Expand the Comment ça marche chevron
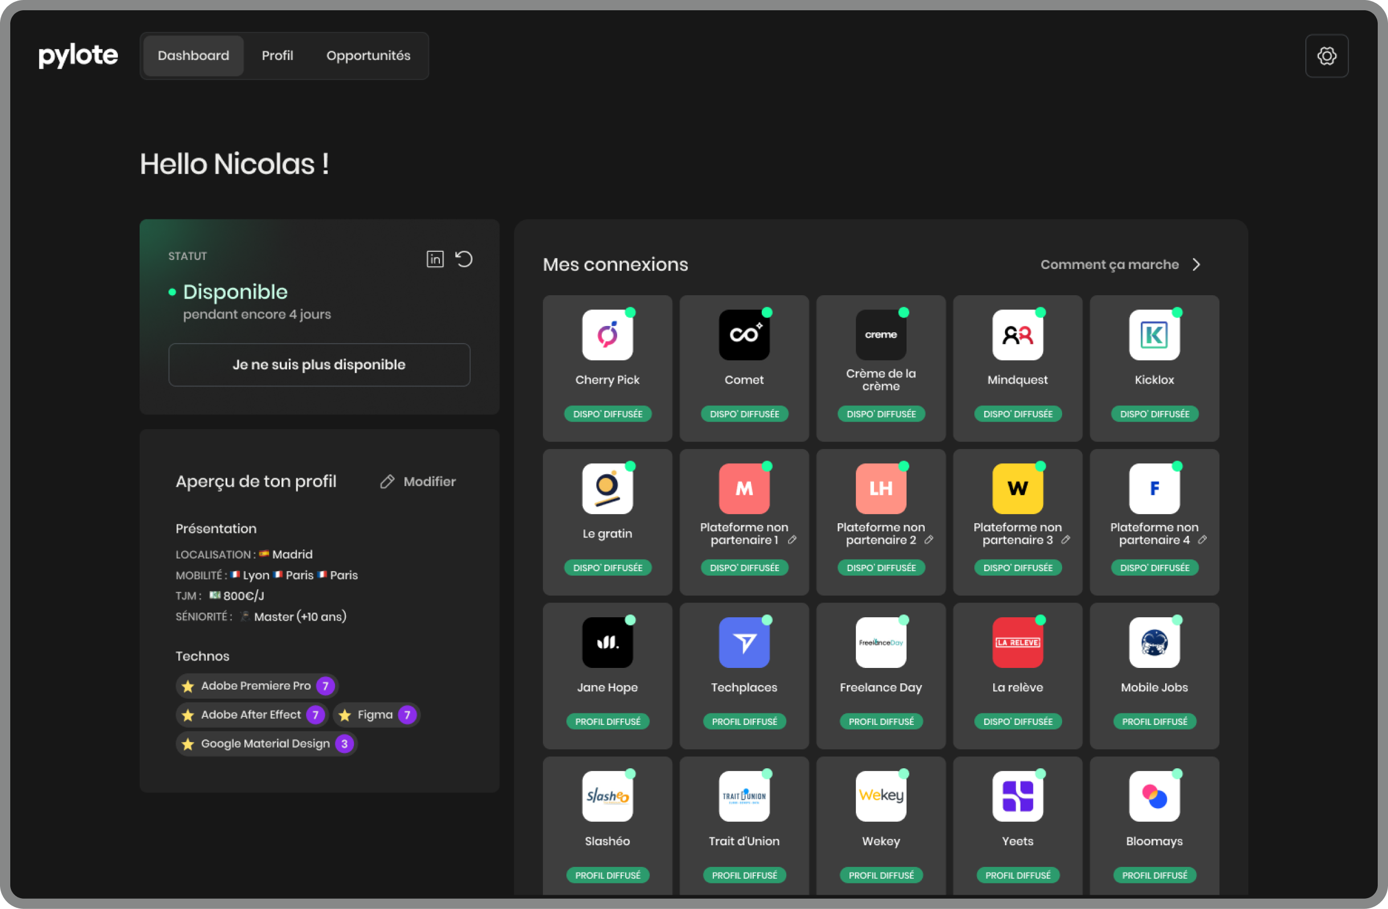The height and width of the screenshot is (909, 1388). [x=1195, y=265]
